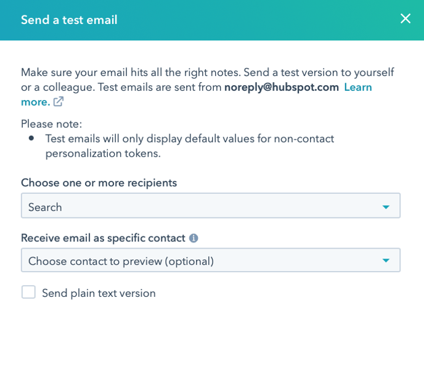Focus the Search recipients field
This screenshot has height=379, width=424.
pyautogui.click(x=211, y=206)
